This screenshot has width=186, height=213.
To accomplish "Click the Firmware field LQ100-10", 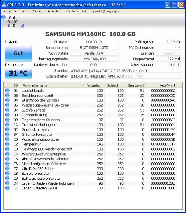I will 94,42.
